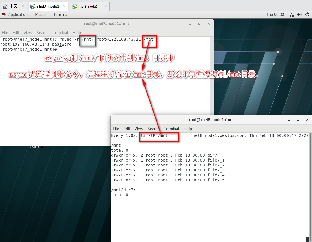Open File menu in rhel8_node1 terminal
312x242 pixels.
coord(116,129)
